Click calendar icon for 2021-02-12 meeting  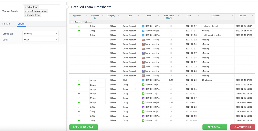[143, 40]
